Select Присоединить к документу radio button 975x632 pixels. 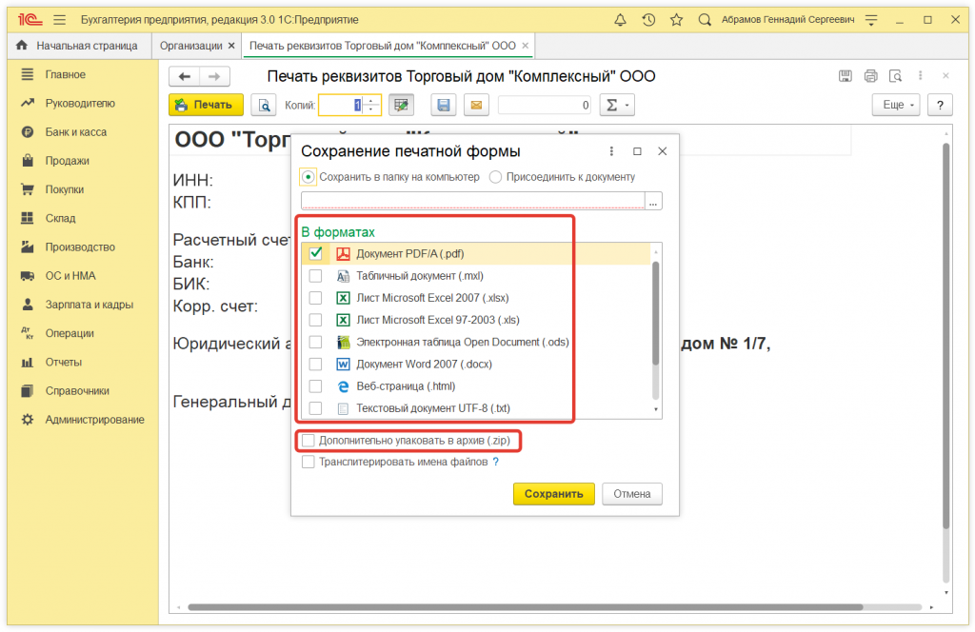tap(496, 177)
